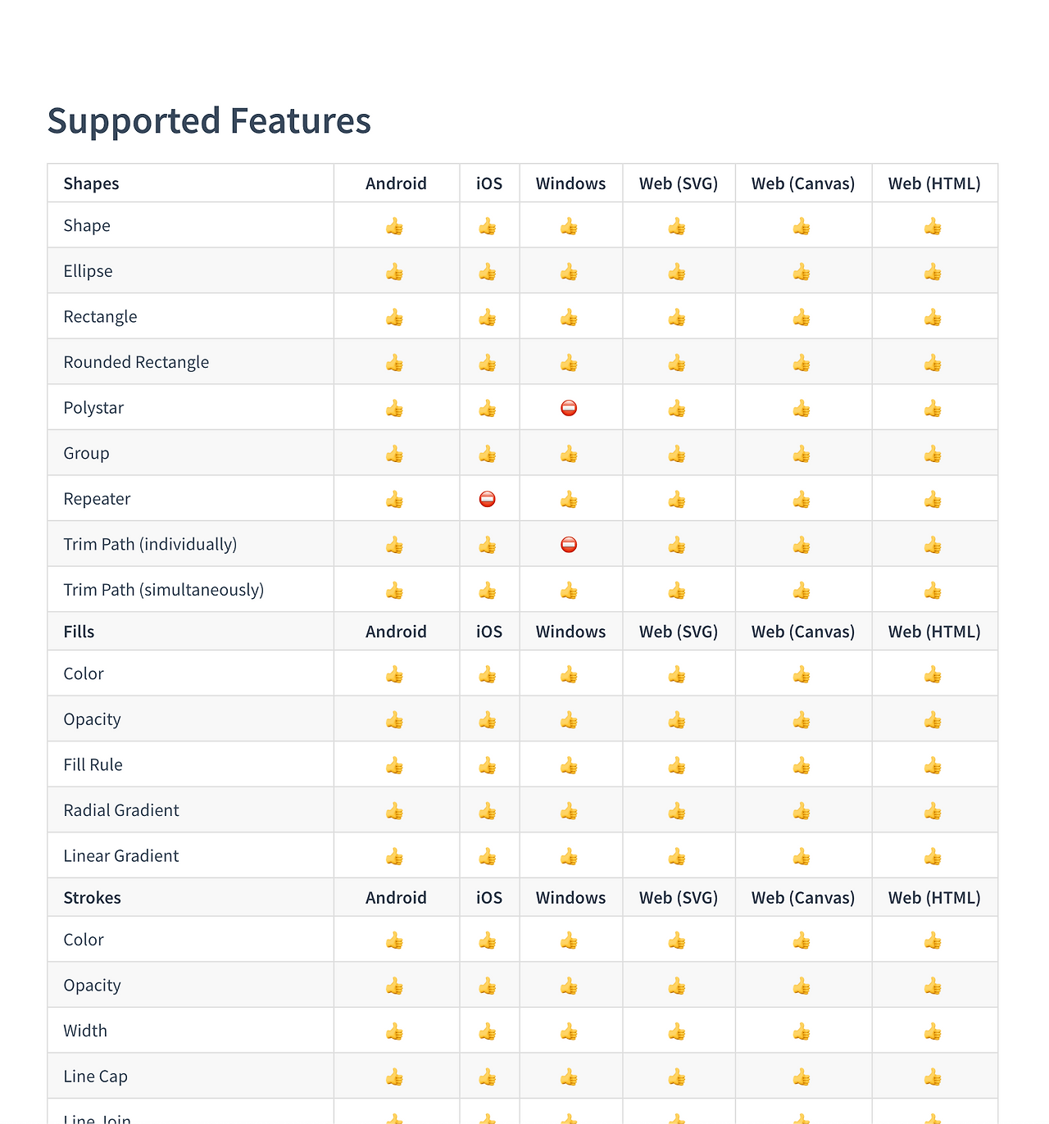Click the no-entry icon for Repeater on iOS
Image resolution: width=1049 pixels, height=1124 pixels.
pyautogui.click(x=488, y=499)
